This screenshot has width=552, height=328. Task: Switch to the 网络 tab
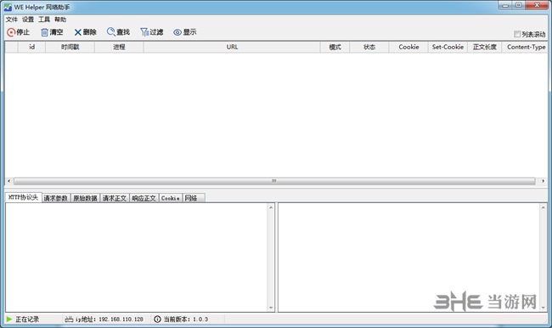click(x=194, y=198)
